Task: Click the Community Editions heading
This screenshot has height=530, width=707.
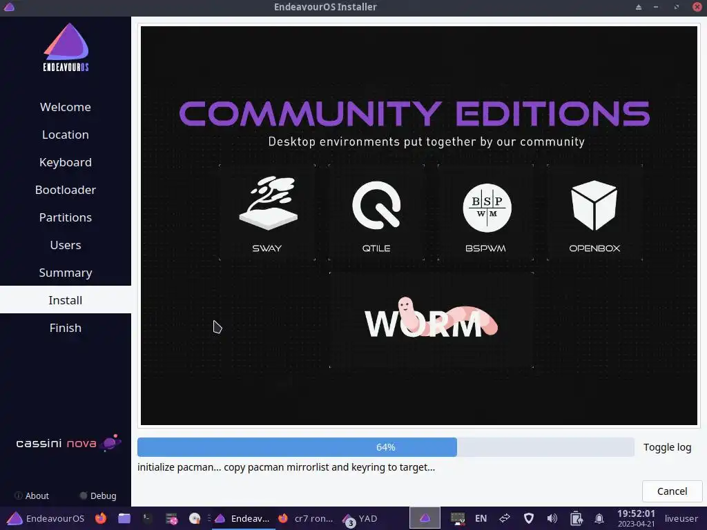Action: (414, 113)
